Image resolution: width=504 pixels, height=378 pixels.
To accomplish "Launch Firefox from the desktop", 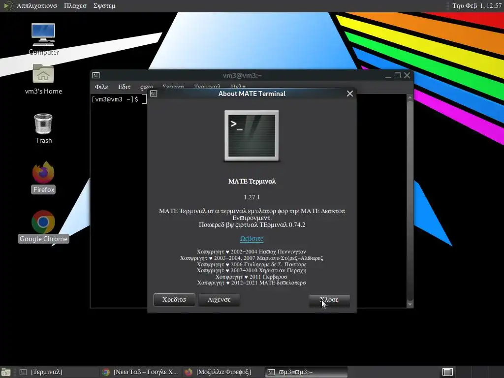I will pos(43,177).
